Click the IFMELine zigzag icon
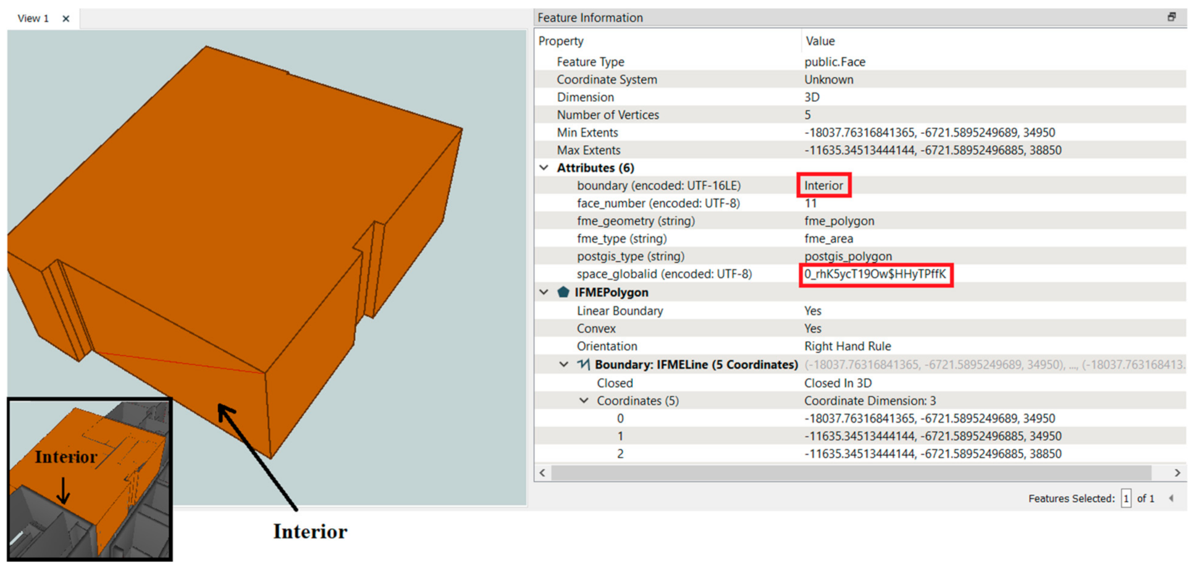 coord(582,365)
